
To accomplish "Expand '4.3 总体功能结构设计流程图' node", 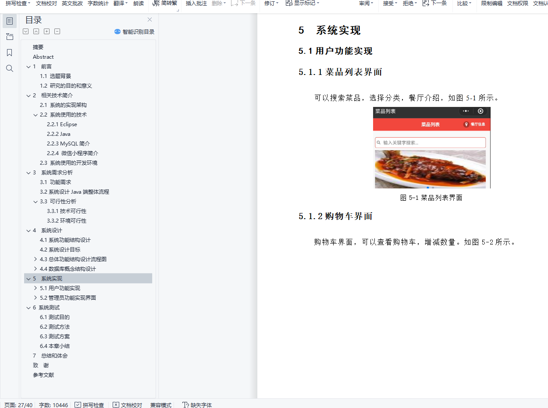I will [36, 259].
